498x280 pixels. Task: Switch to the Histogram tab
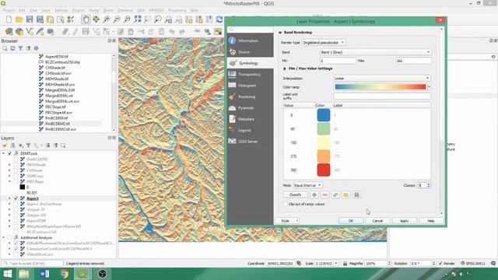coord(251,86)
